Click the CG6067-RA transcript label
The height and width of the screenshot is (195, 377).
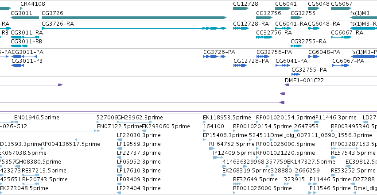(347, 33)
